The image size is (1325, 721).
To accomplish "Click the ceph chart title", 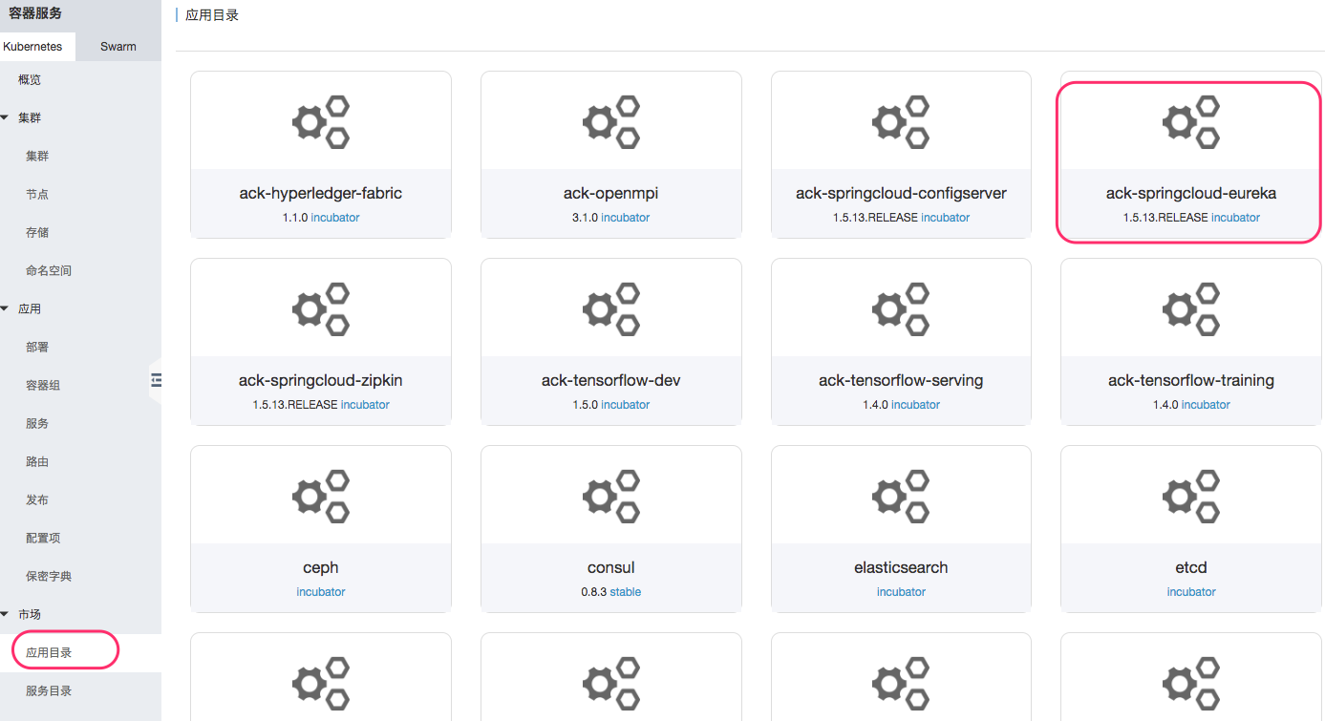I will point(321,567).
